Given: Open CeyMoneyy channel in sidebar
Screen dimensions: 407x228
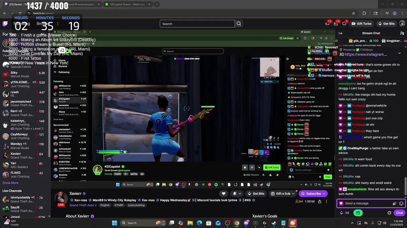Looking at the screenshot, I should coord(24,136).
